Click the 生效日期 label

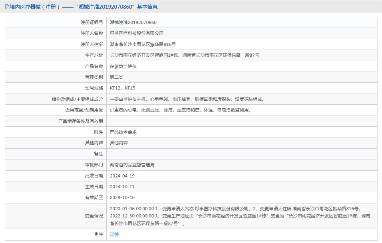coord(94,187)
